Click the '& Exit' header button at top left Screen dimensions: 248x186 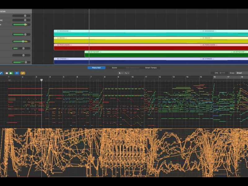[x=3, y=11]
